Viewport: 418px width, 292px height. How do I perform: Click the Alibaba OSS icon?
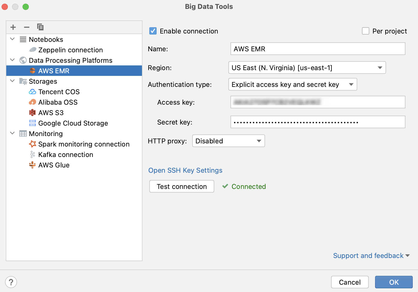(x=32, y=102)
